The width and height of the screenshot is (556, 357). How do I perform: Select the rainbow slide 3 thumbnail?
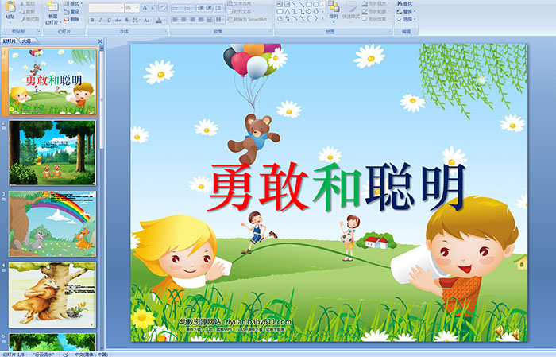pos(52,223)
